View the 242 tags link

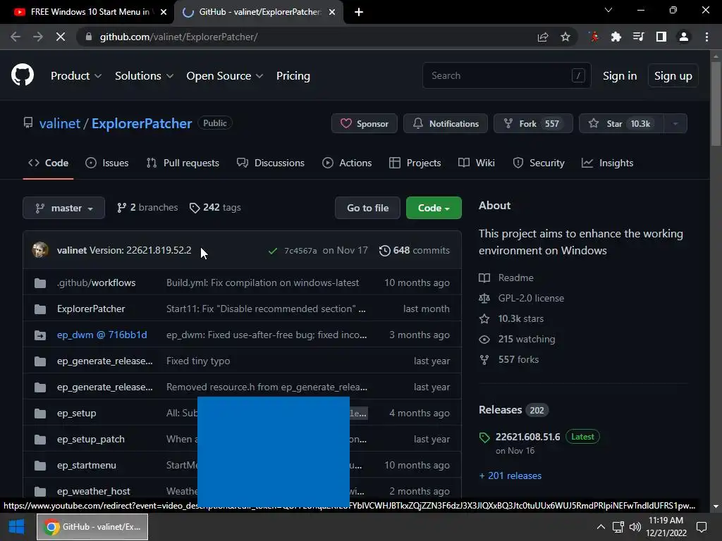point(215,208)
